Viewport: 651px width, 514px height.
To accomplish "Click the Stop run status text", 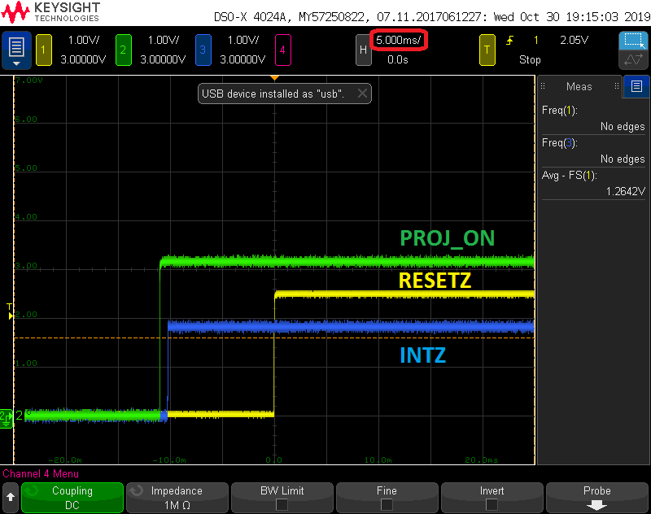I will (530, 59).
